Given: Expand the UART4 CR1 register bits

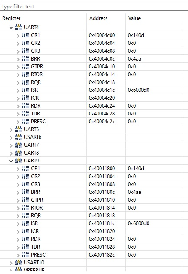Looking at the screenshot, I should (18, 36).
